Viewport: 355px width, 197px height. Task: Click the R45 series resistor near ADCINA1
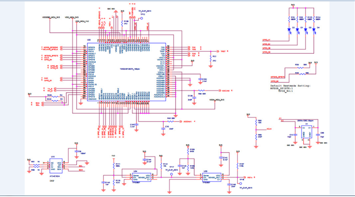[171, 121]
